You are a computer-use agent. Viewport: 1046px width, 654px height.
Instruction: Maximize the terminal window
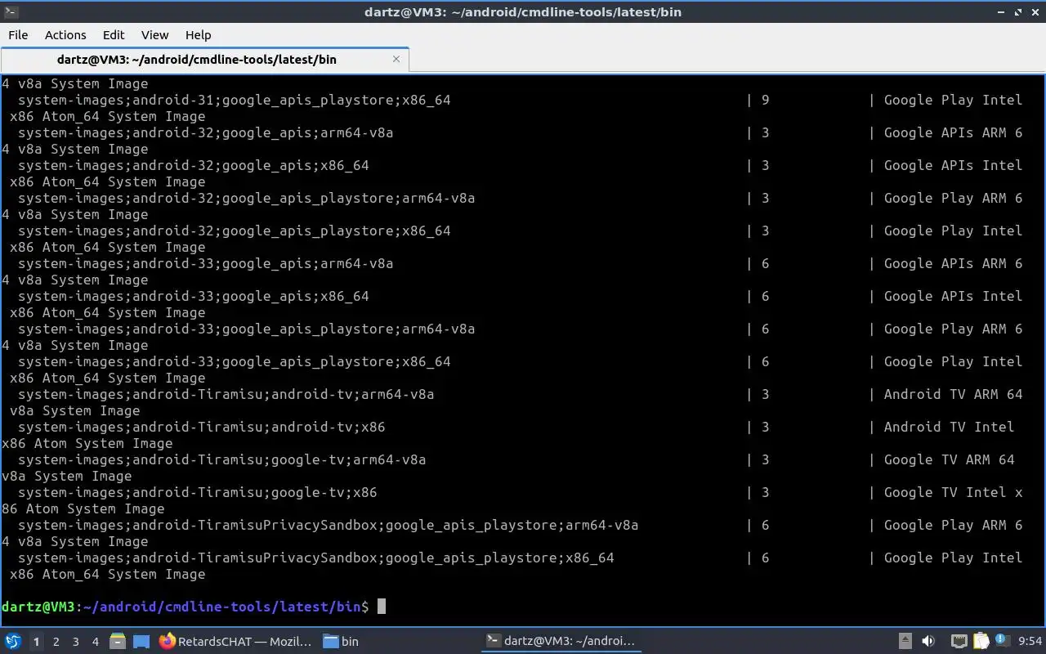click(1018, 11)
